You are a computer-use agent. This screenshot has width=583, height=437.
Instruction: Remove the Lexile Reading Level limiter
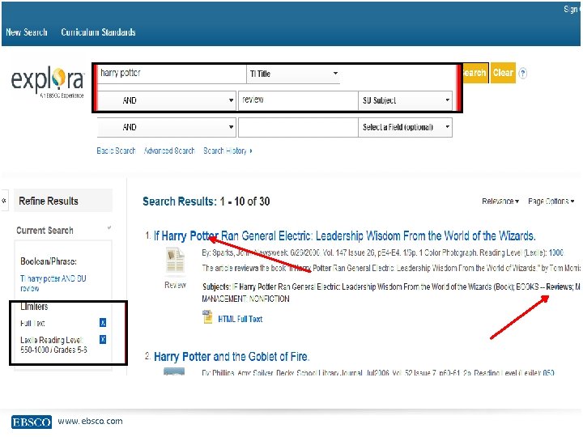pyautogui.click(x=103, y=339)
